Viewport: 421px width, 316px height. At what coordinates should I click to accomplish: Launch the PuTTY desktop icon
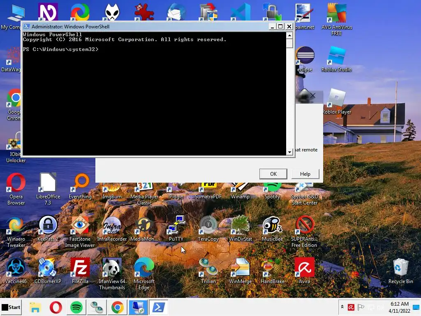click(176, 229)
